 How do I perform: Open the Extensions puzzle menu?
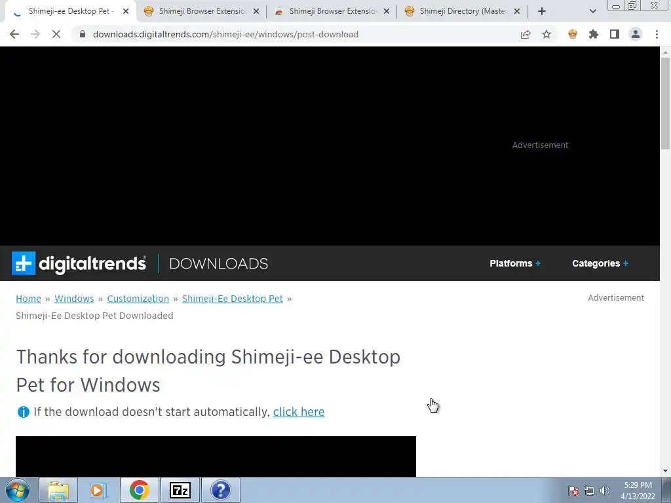click(x=594, y=34)
